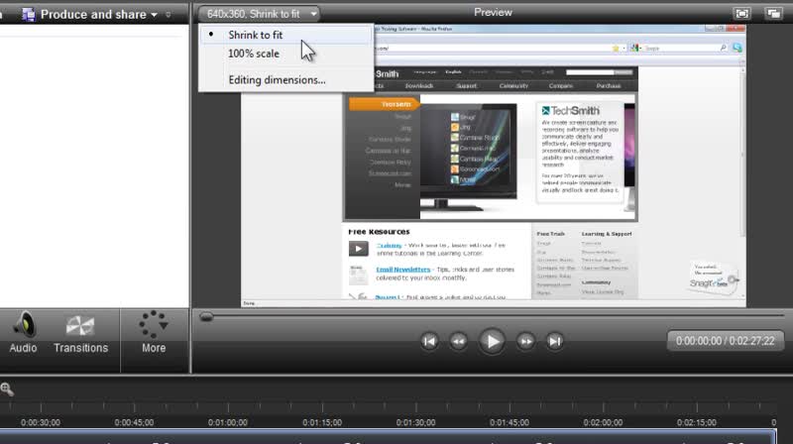Click the fast forward step button
The image size is (793, 444).
(x=526, y=341)
